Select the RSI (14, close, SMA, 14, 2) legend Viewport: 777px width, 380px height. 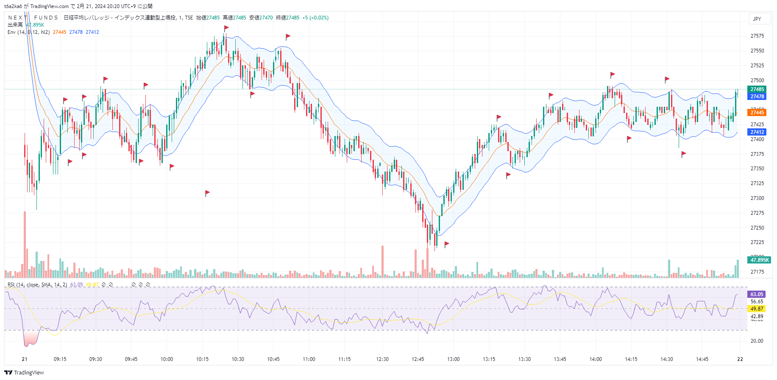click(37, 285)
